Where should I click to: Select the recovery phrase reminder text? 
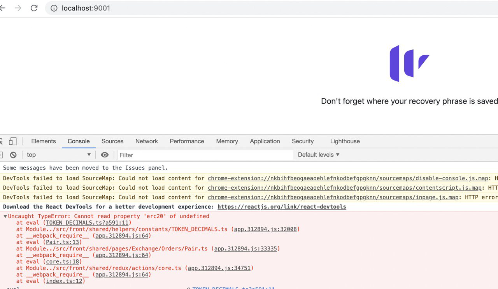coord(409,101)
